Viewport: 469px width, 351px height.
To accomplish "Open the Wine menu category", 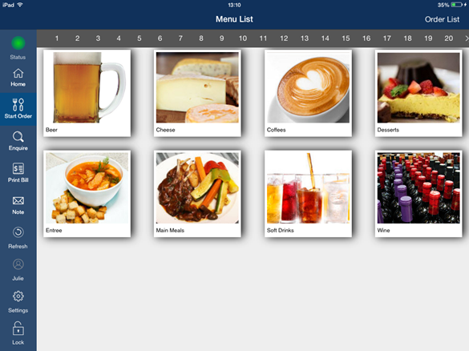I will [418, 194].
